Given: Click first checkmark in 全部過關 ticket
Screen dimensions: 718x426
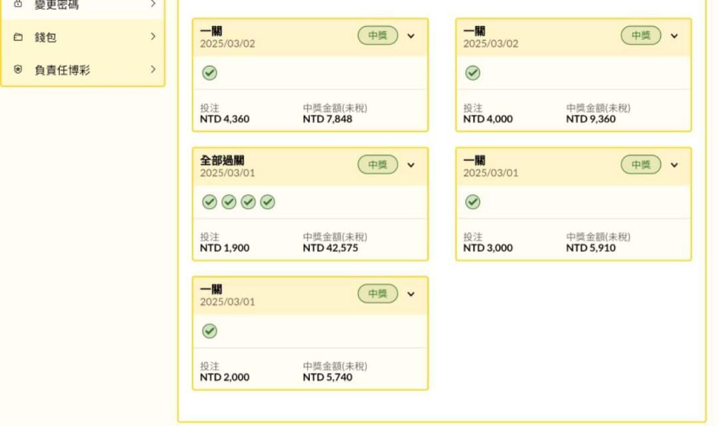Looking at the screenshot, I should (209, 201).
